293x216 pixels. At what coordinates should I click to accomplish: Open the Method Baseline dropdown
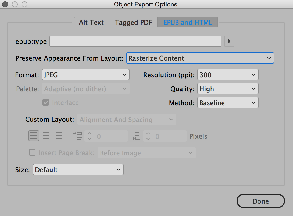[x=228, y=103]
